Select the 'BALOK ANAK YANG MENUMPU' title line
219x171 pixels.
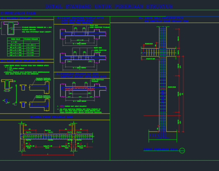[x=77, y=23]
